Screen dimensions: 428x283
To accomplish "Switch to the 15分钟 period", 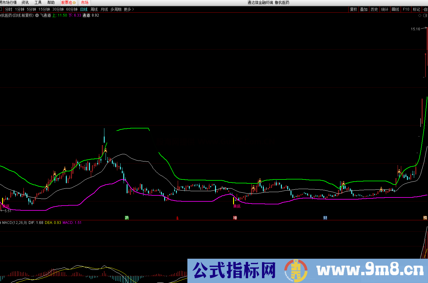I will [44, 9].
